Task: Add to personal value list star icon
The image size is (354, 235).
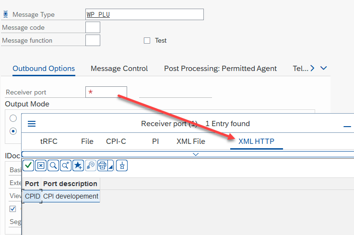Action: (78, 165)
